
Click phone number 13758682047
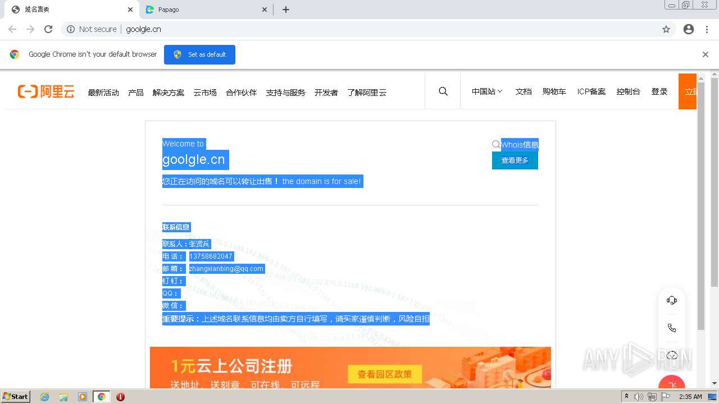click(211, 256)
